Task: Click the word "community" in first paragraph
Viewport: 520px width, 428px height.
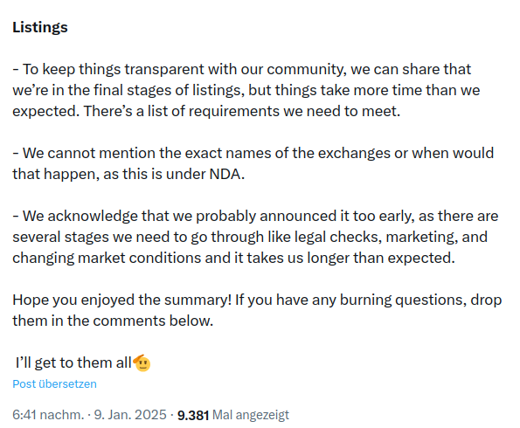Action: 307,70
